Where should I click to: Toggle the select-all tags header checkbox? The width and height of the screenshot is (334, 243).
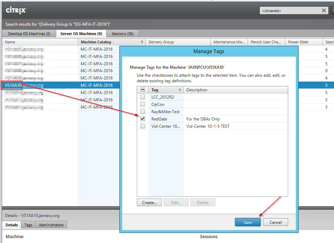(x=143, y=90)
